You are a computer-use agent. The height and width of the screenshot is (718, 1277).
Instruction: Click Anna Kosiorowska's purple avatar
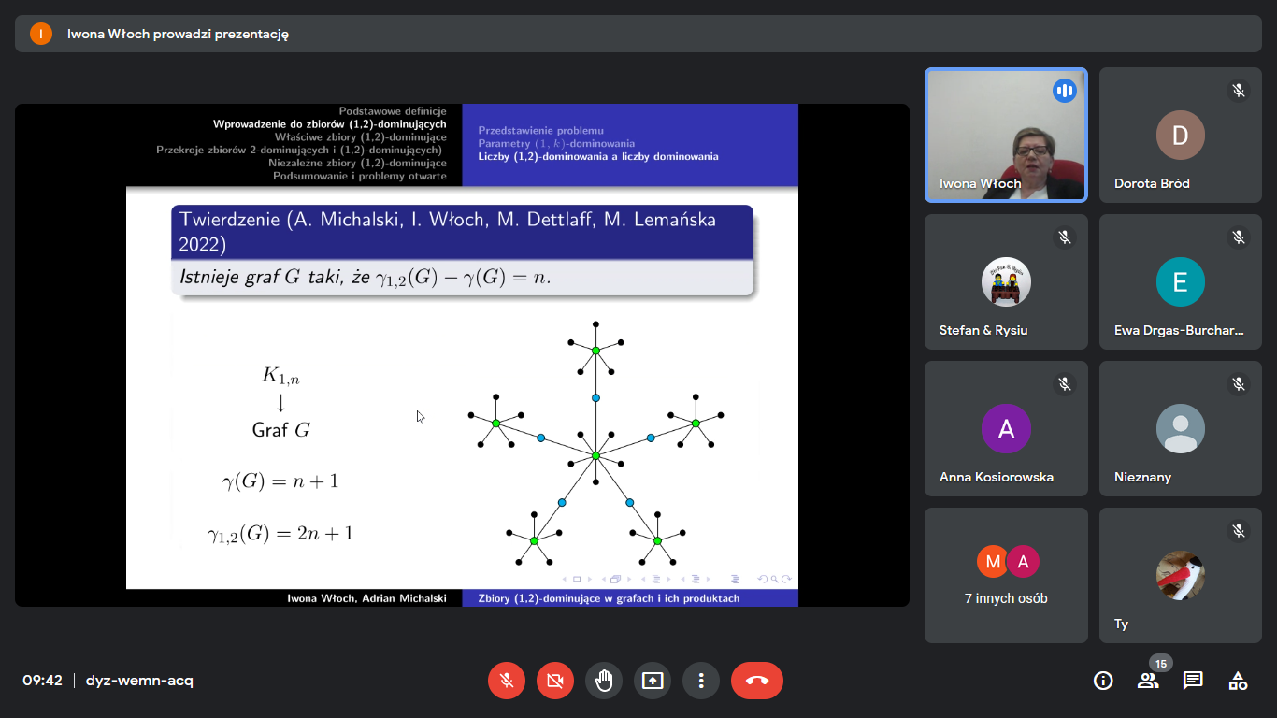(x=1006, y=428)
